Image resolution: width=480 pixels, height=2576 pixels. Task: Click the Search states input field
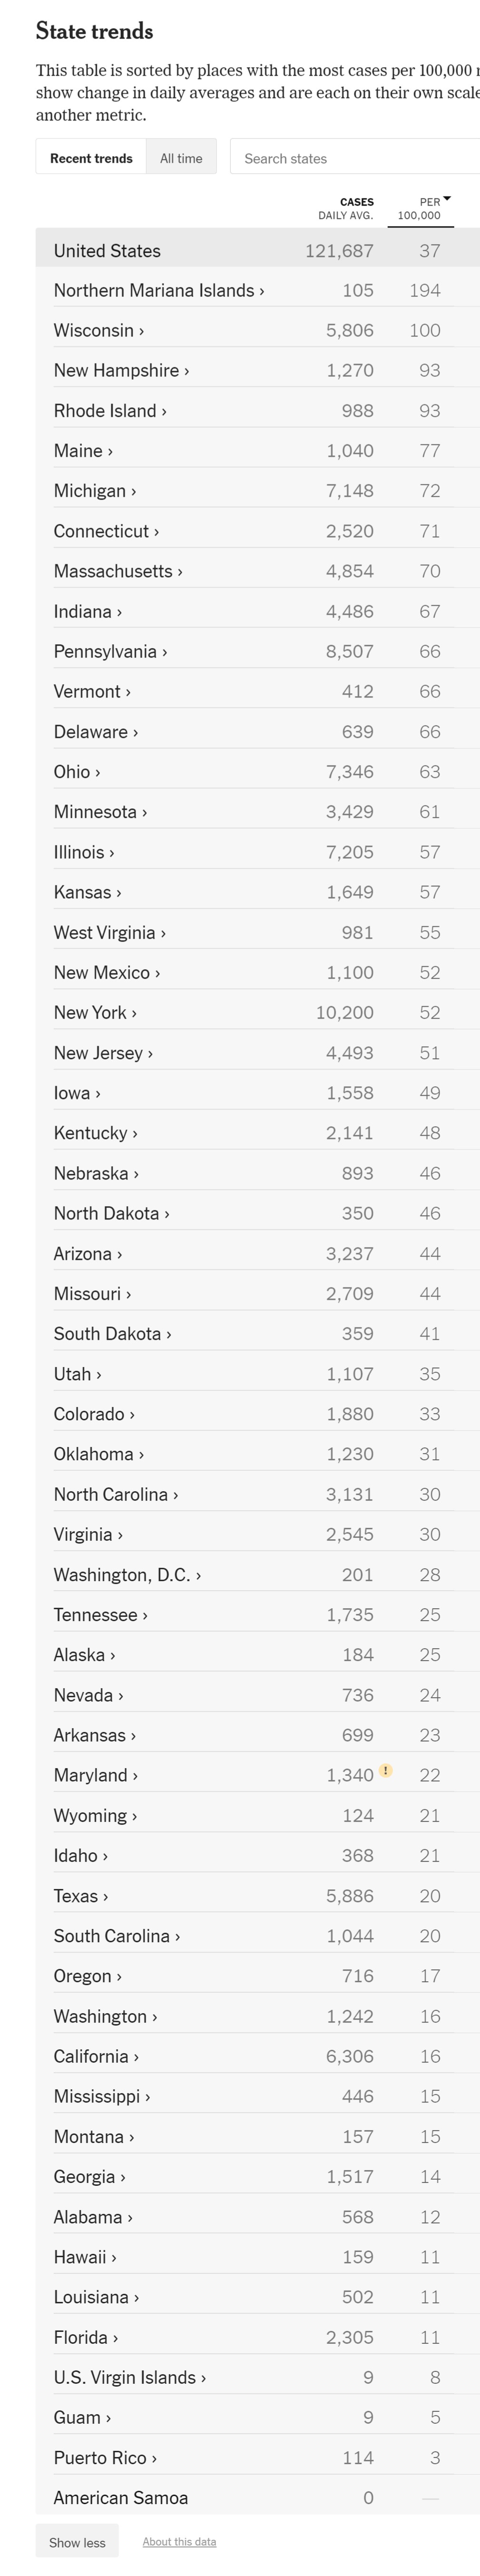(x=355, y=158)
